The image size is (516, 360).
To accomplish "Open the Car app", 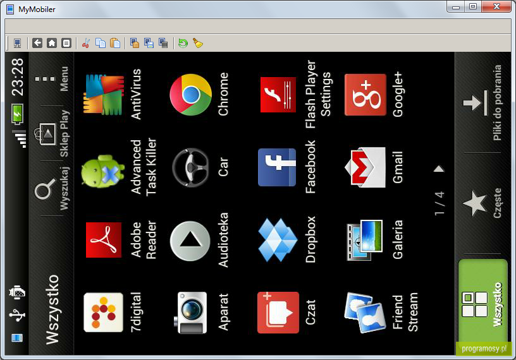I will tap(190, 167).
